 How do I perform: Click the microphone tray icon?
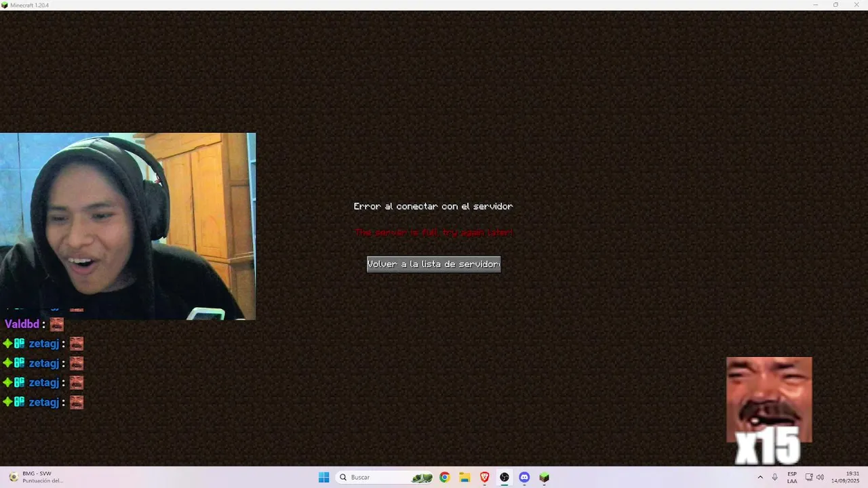coord(774,477)
